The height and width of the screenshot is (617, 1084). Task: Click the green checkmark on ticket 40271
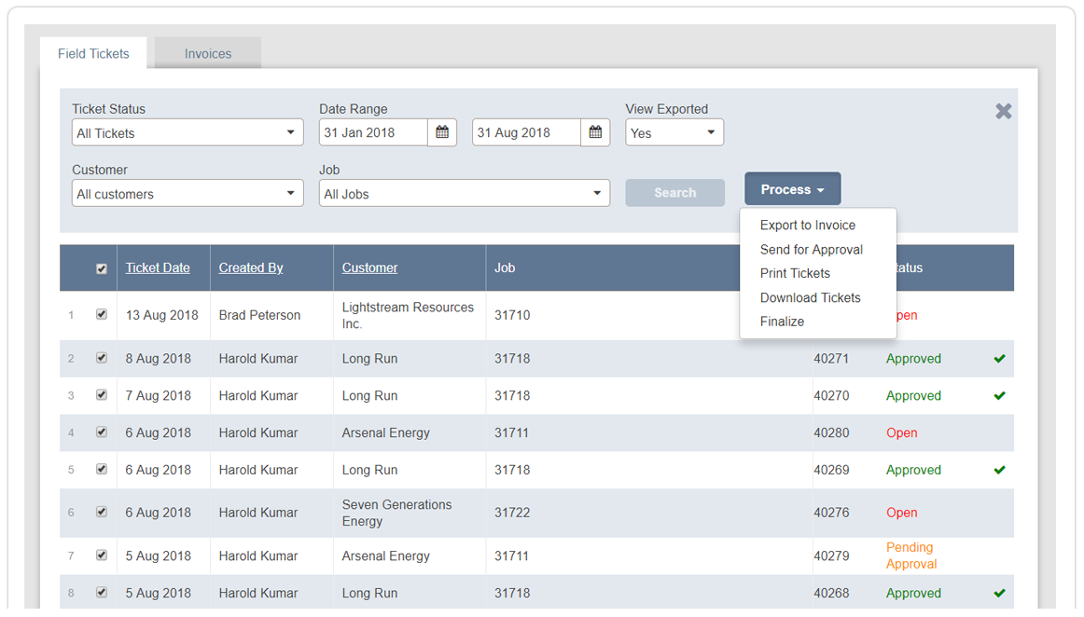coord(999,358)
